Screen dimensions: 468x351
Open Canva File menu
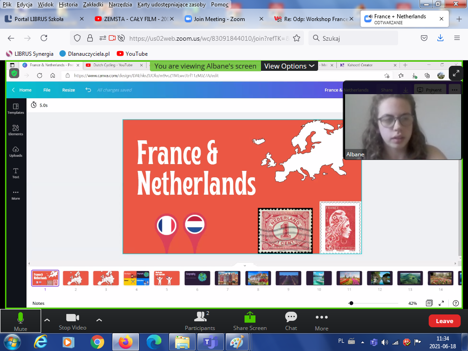47,90
